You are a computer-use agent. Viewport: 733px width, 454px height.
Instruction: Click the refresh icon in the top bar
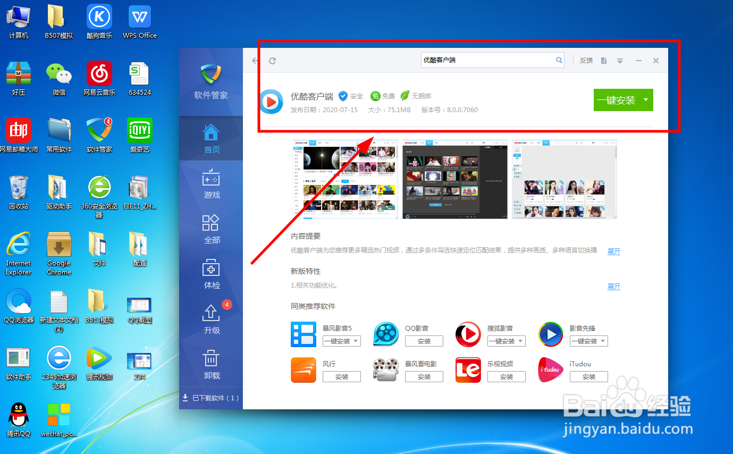[x=272, y=61]
